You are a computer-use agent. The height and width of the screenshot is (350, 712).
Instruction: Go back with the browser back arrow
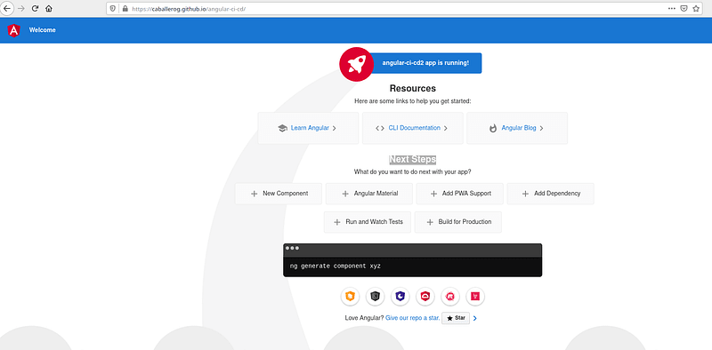[6, 8]
